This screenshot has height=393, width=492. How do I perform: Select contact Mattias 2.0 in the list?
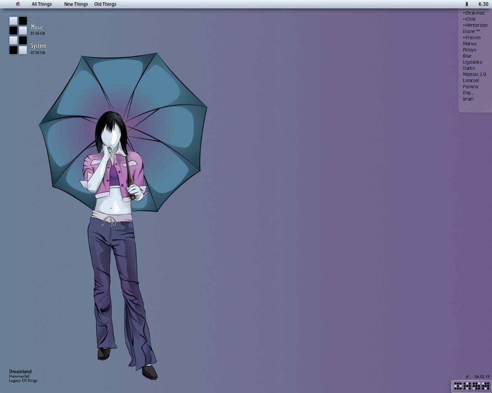coord(474,74)
